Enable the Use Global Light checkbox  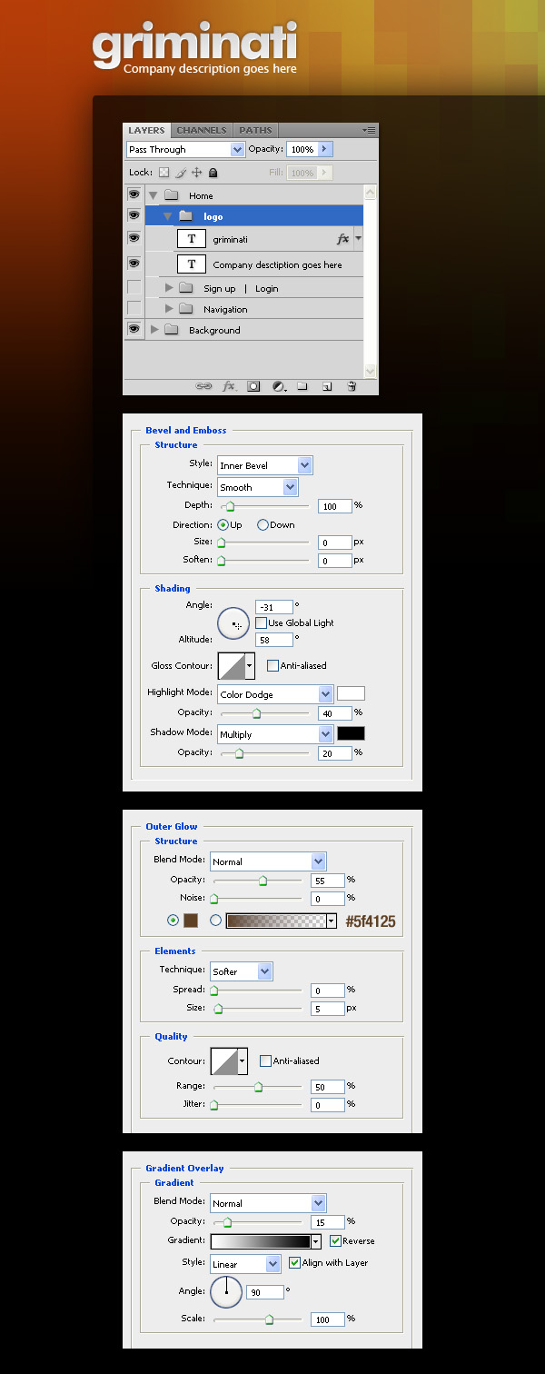pyautogui.click(x=261, y=622)
